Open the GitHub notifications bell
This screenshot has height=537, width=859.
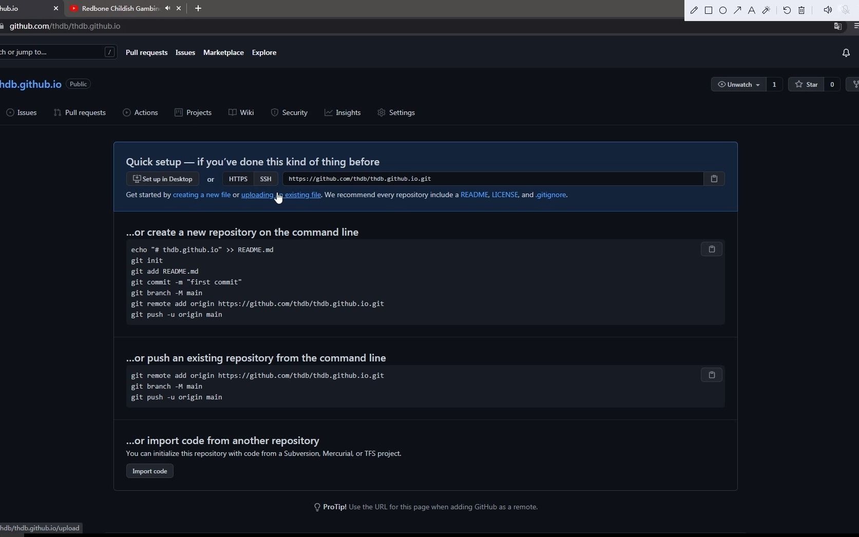pyautogui.click(x=846, y=53)
